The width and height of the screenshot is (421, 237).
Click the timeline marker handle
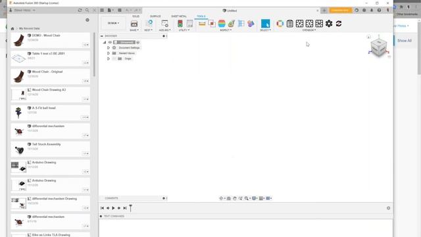130,208
